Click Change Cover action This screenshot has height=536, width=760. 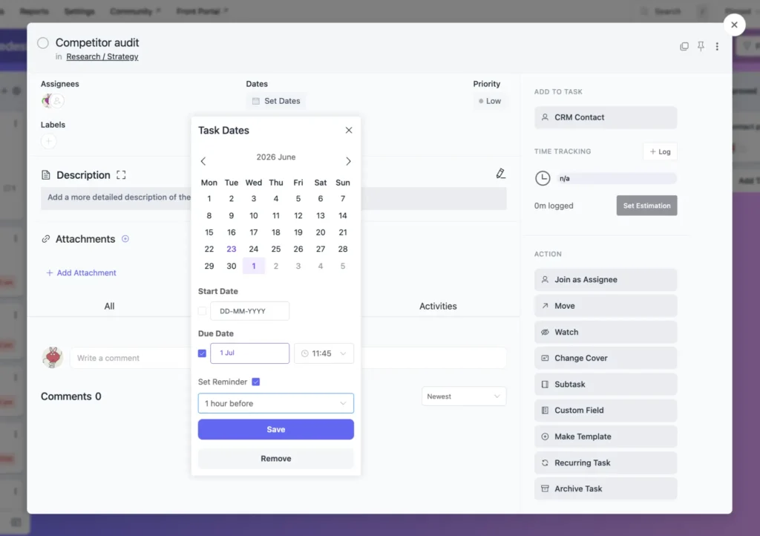pos(606,358)
